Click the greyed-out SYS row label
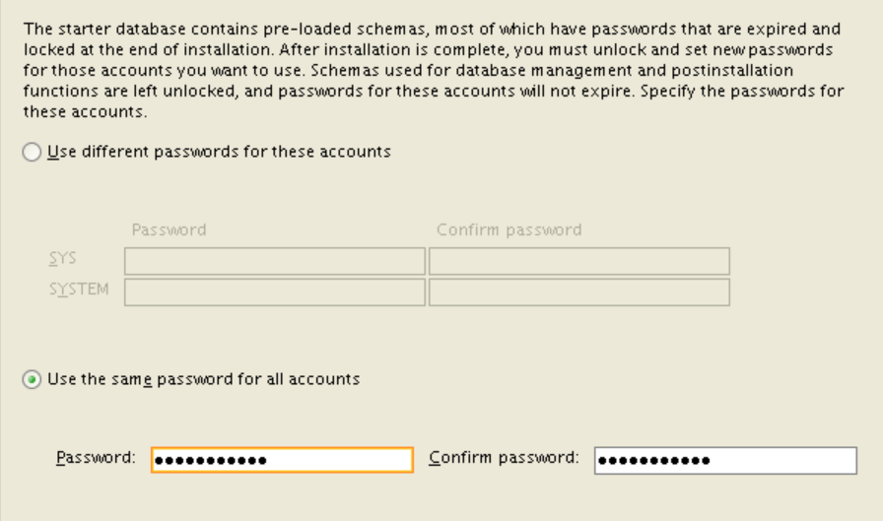The image size is (883, 521). coord(64,259)
